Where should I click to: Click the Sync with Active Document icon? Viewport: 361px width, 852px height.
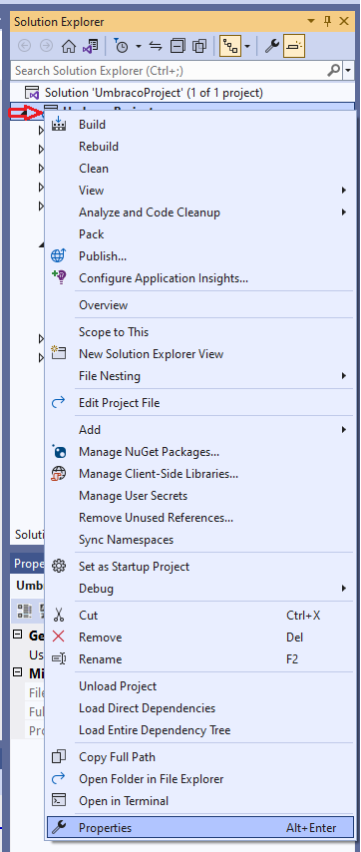click(156, 47)
